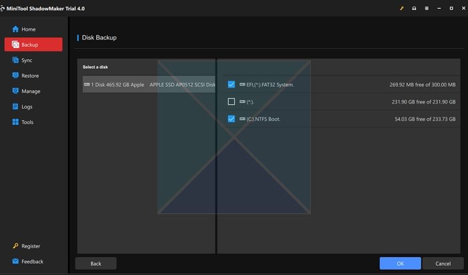This screenshot has height=275, width=468.
Task: Click the MiniTool ShadowMaker logo icon
Action: tap(3, 8)
